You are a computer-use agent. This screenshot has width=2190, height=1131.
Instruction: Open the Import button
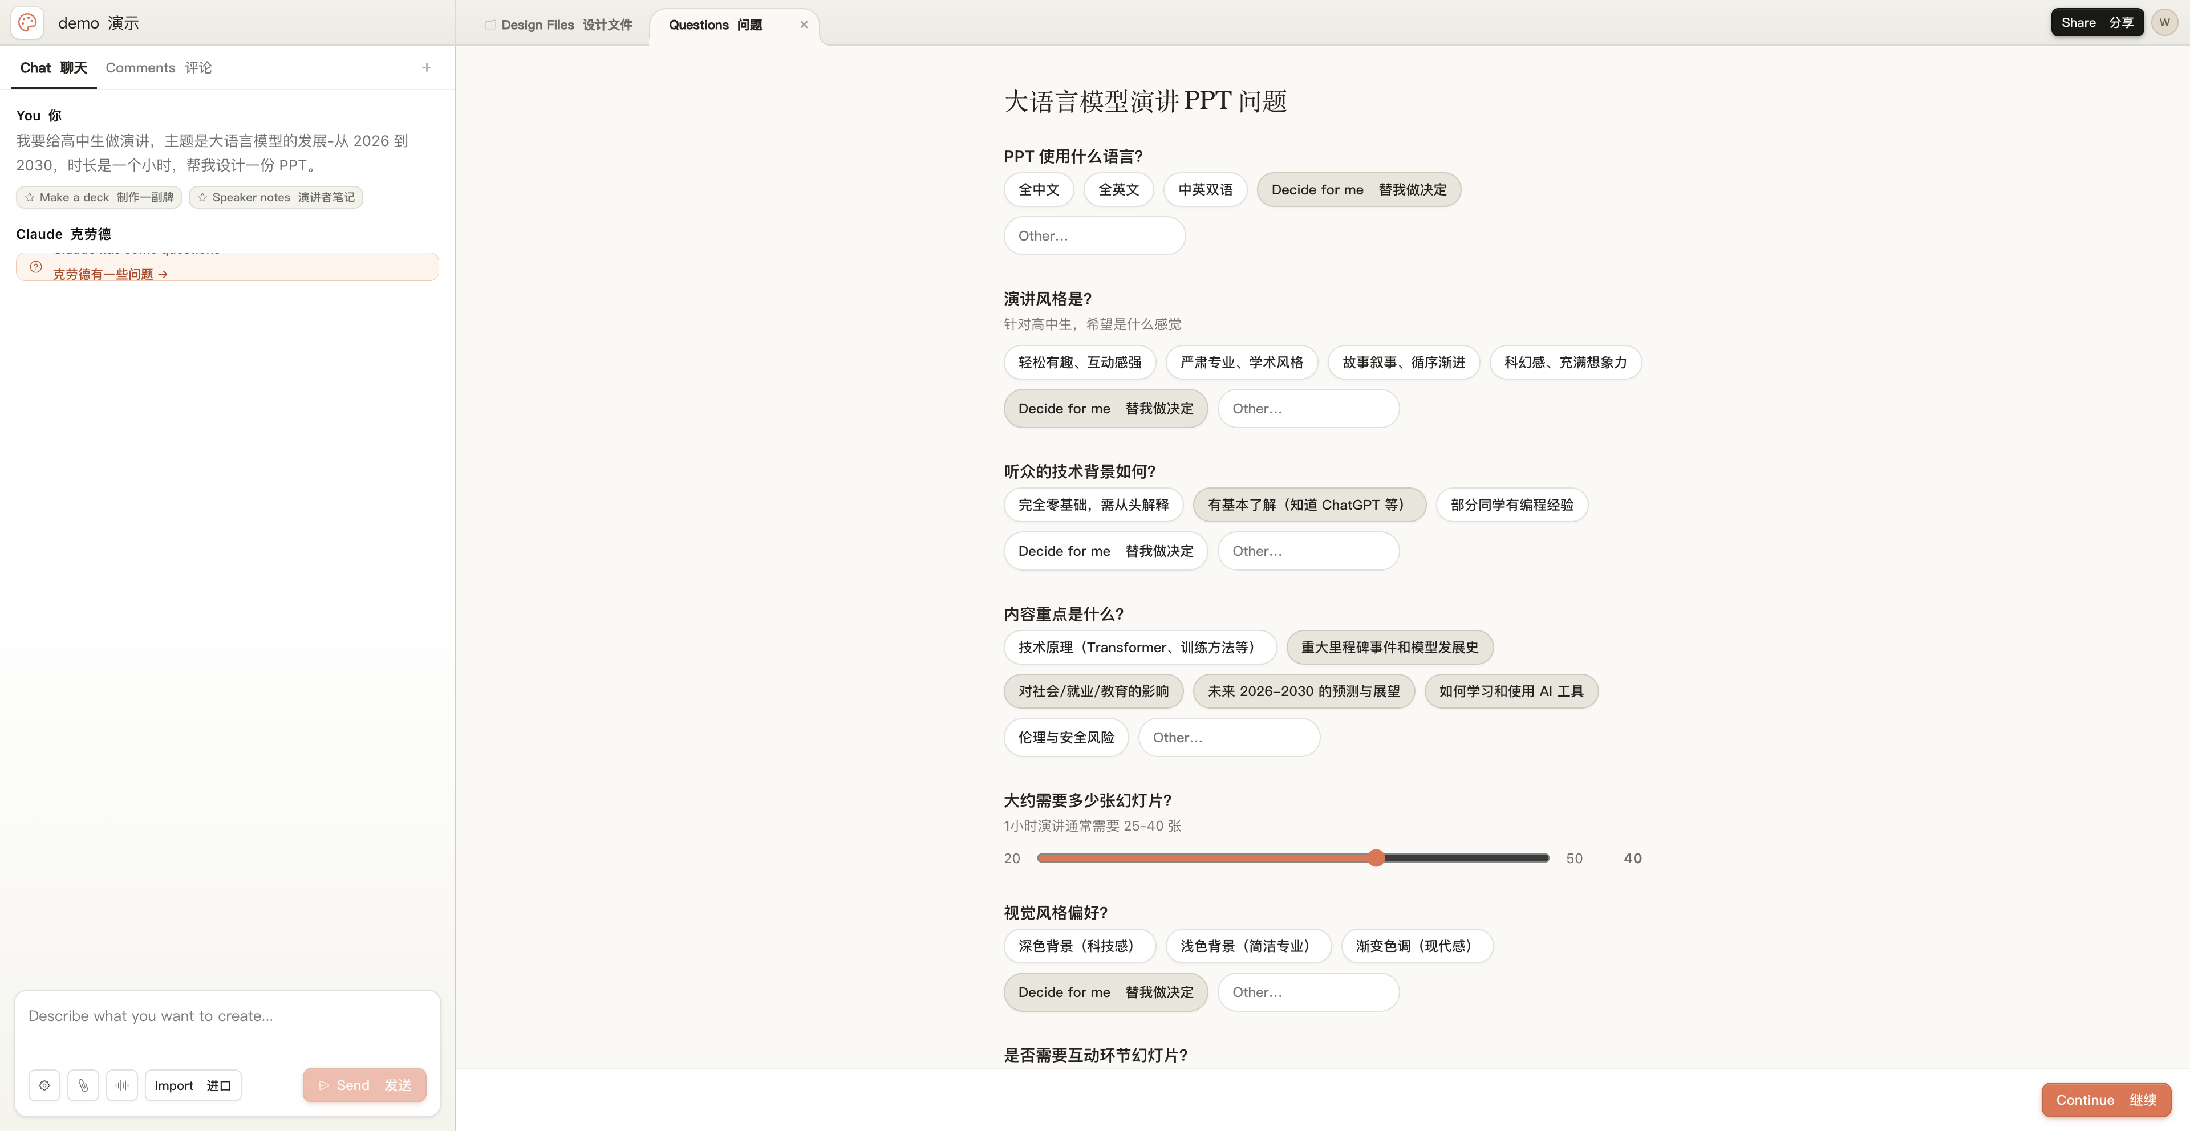pyautogui.click(x=193, y=1085)
